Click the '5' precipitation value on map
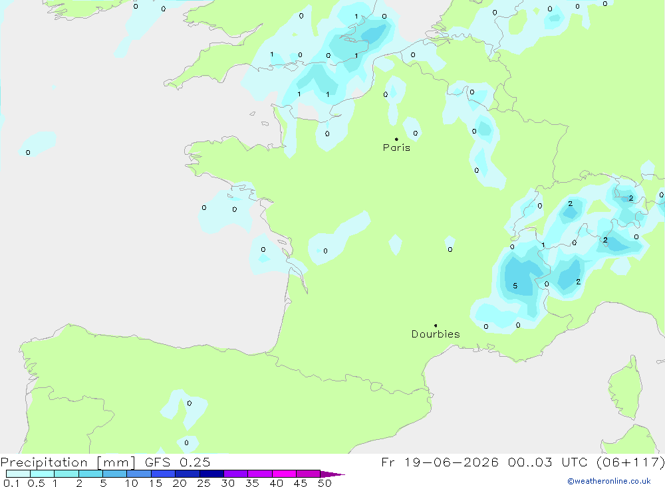This screenshot has height=487, width=665. 515,286
